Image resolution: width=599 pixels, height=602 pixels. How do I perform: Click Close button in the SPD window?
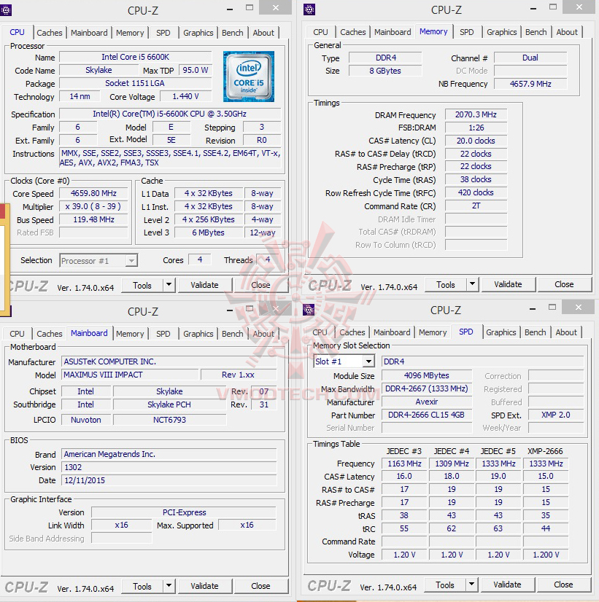[563, 585]
